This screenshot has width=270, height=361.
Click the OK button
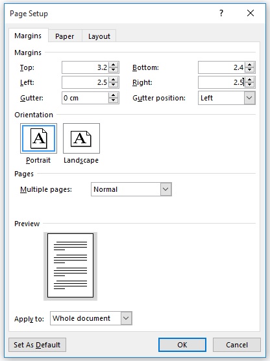click(182, 345)
